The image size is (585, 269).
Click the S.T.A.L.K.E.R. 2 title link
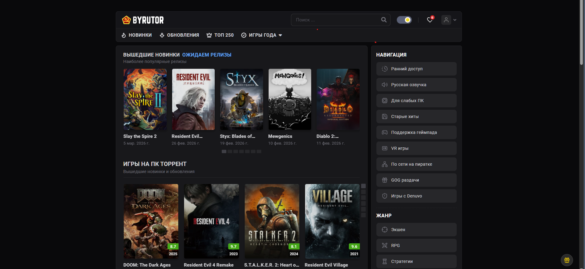(x=272, y=265)
